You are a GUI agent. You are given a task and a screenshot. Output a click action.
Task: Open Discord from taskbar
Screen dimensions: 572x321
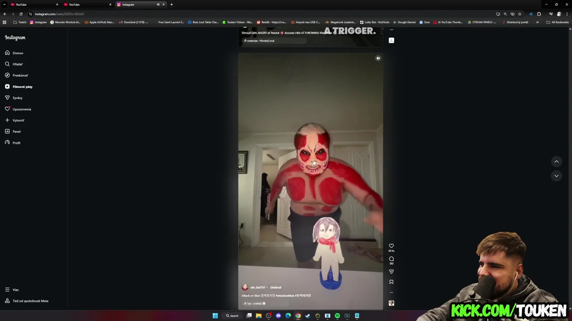tap(278, 316)
